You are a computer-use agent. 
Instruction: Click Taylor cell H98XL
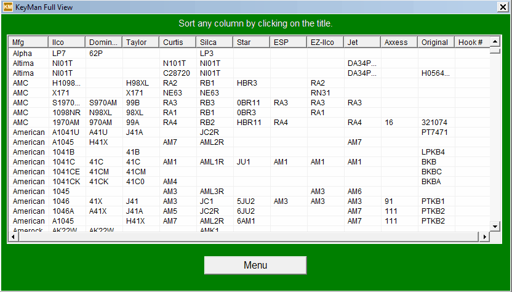137,83
